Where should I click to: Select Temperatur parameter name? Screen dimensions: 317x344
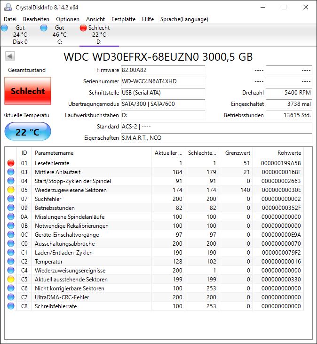coord(48,262)
